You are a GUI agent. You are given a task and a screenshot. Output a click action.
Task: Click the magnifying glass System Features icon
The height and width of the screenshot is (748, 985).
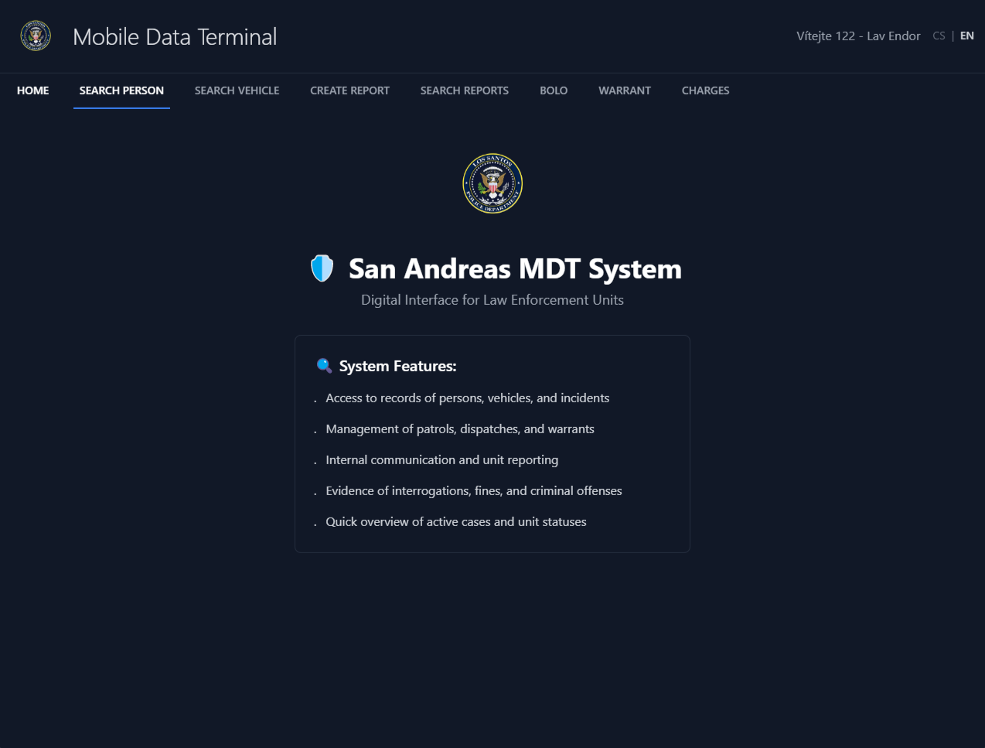[324, 366]
